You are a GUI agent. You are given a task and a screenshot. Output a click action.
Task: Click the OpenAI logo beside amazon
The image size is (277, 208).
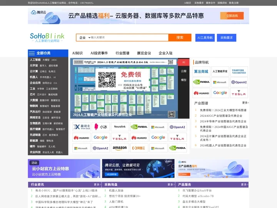(101, 148)
